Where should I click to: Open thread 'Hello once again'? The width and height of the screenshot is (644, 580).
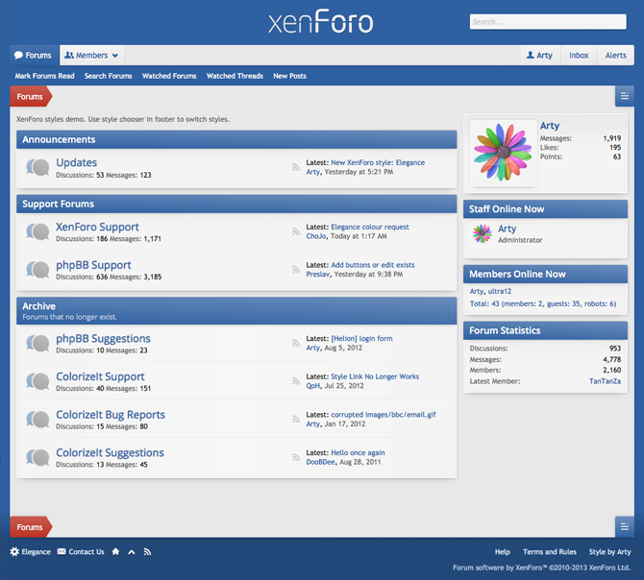[x=358, y=453]
